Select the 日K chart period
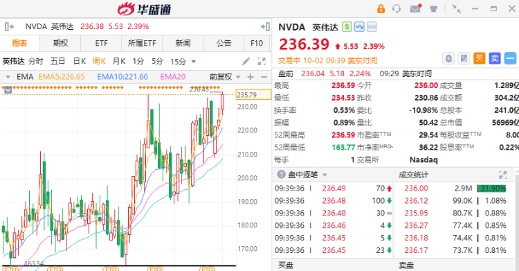This screenshot has width=519, height=271. [80, 62]
